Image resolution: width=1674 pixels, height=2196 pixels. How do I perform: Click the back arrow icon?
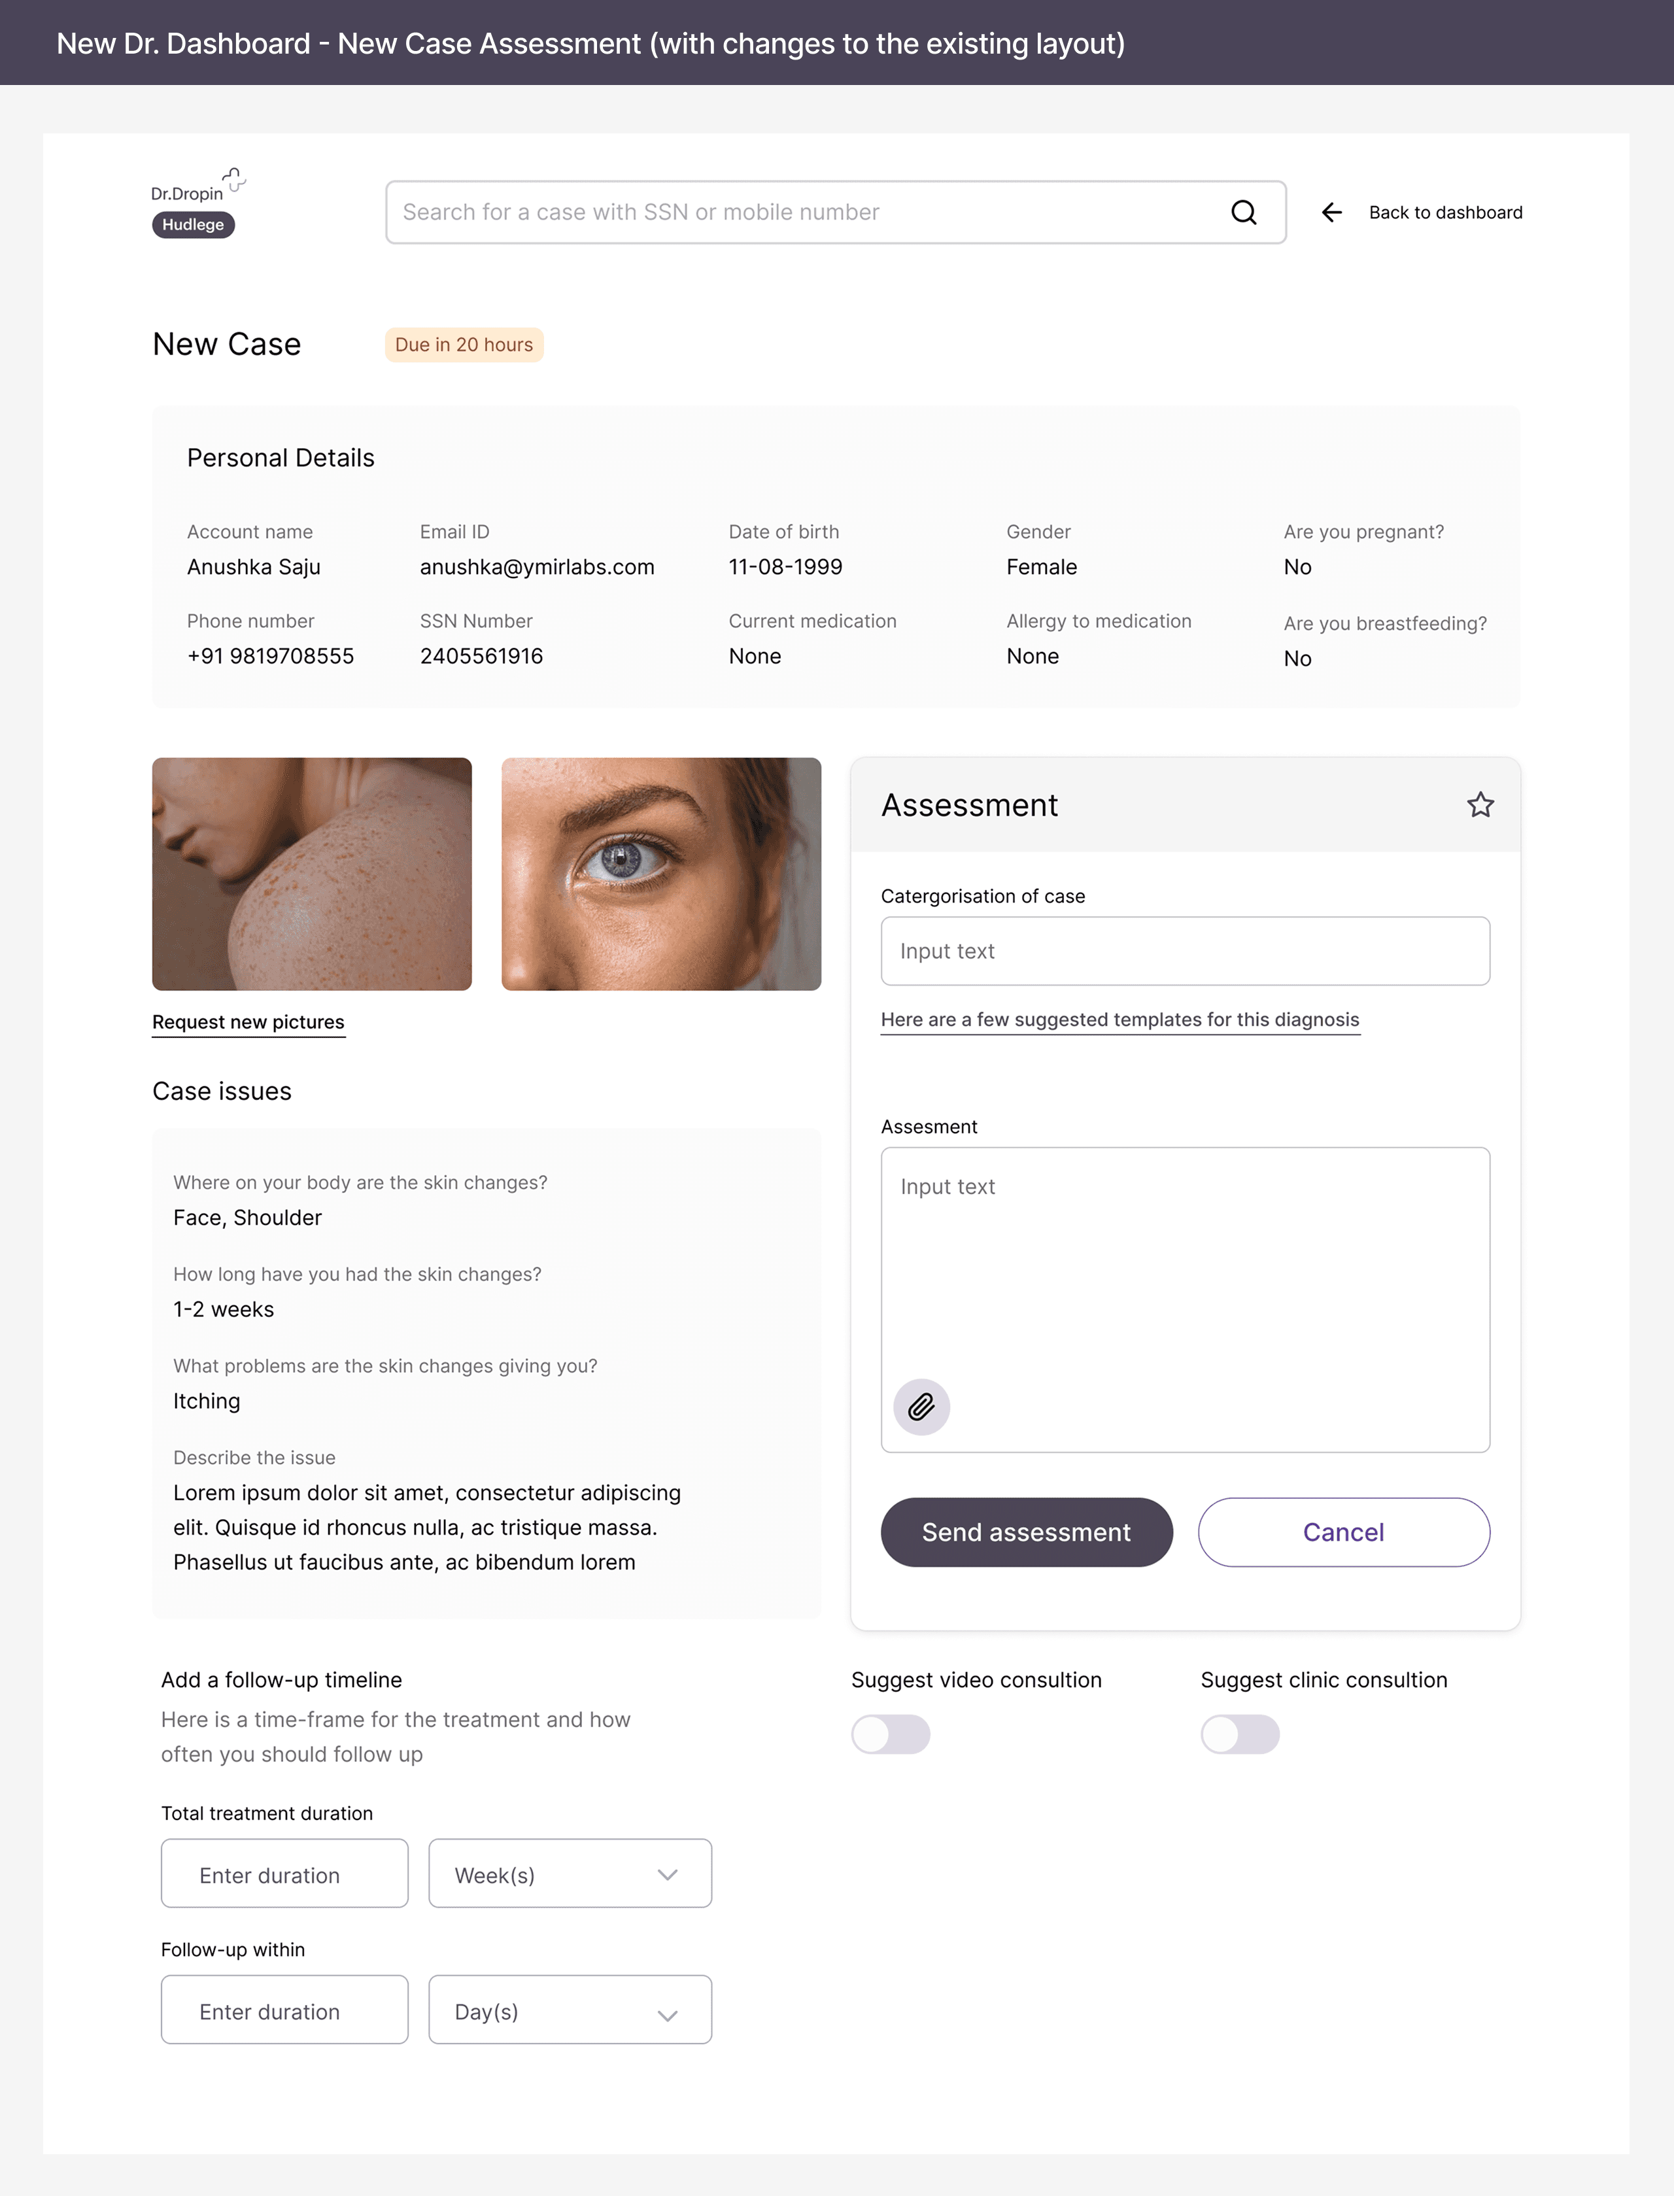1331,213
